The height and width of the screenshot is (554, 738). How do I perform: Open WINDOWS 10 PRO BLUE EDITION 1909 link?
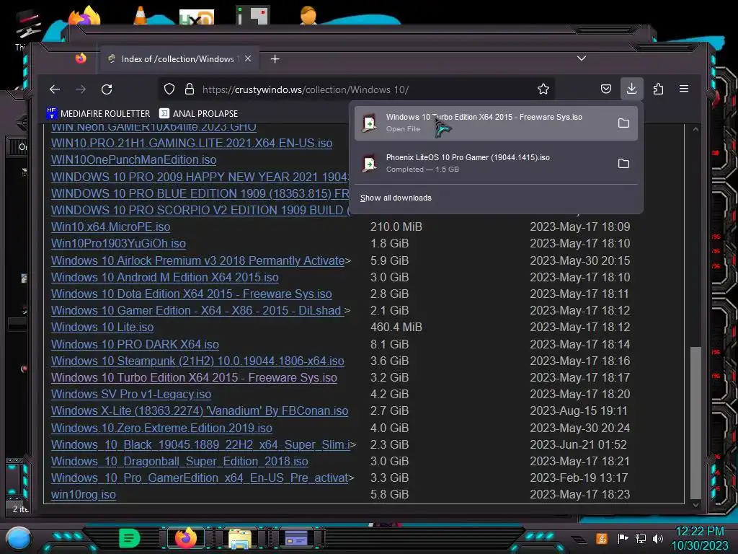(x=200, y=193)
